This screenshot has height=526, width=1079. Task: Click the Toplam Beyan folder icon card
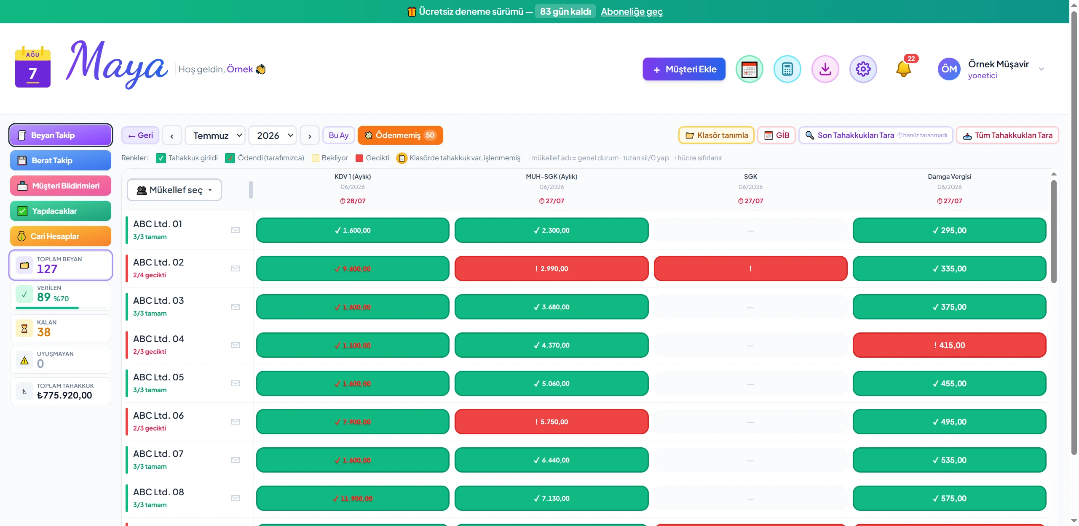pyautogui.click(x=24, y=265)
